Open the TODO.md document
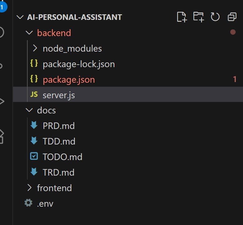The width and height of the screenshot is (243, 225). (62, 157)
